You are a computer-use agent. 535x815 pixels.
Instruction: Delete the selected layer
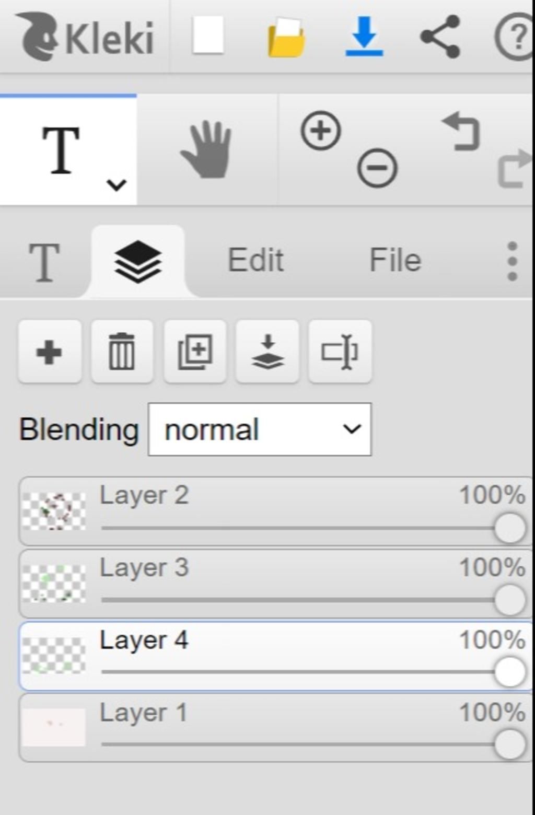[122, 352]
